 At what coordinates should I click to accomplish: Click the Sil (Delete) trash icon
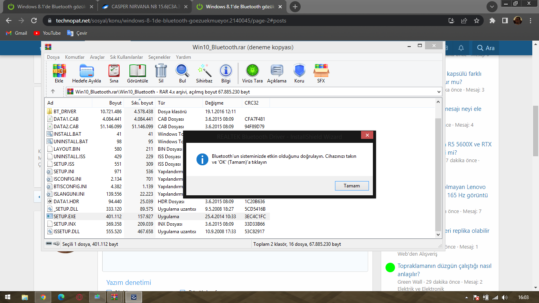click(x=161, y=73)
